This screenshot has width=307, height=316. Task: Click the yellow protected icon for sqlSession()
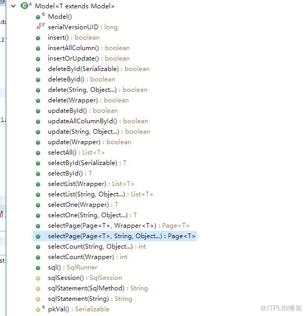38,278
